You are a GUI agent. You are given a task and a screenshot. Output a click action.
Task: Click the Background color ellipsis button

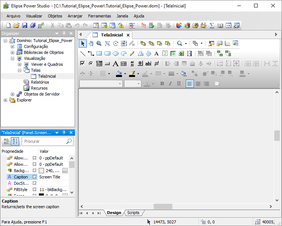coord(65,171)
